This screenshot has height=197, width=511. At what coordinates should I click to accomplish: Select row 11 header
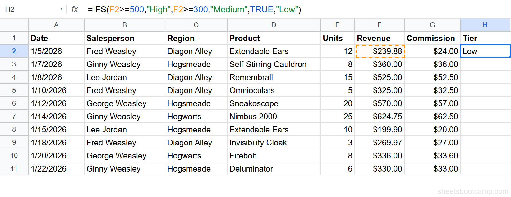pyautogui.click(x=14, y=169)
